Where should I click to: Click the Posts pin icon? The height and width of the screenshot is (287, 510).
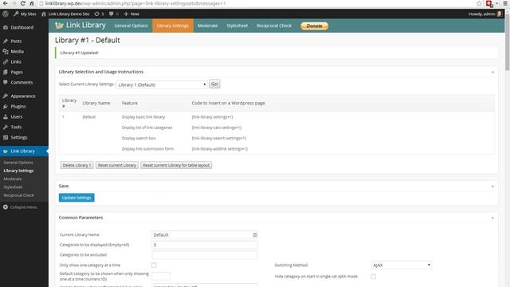6,41
